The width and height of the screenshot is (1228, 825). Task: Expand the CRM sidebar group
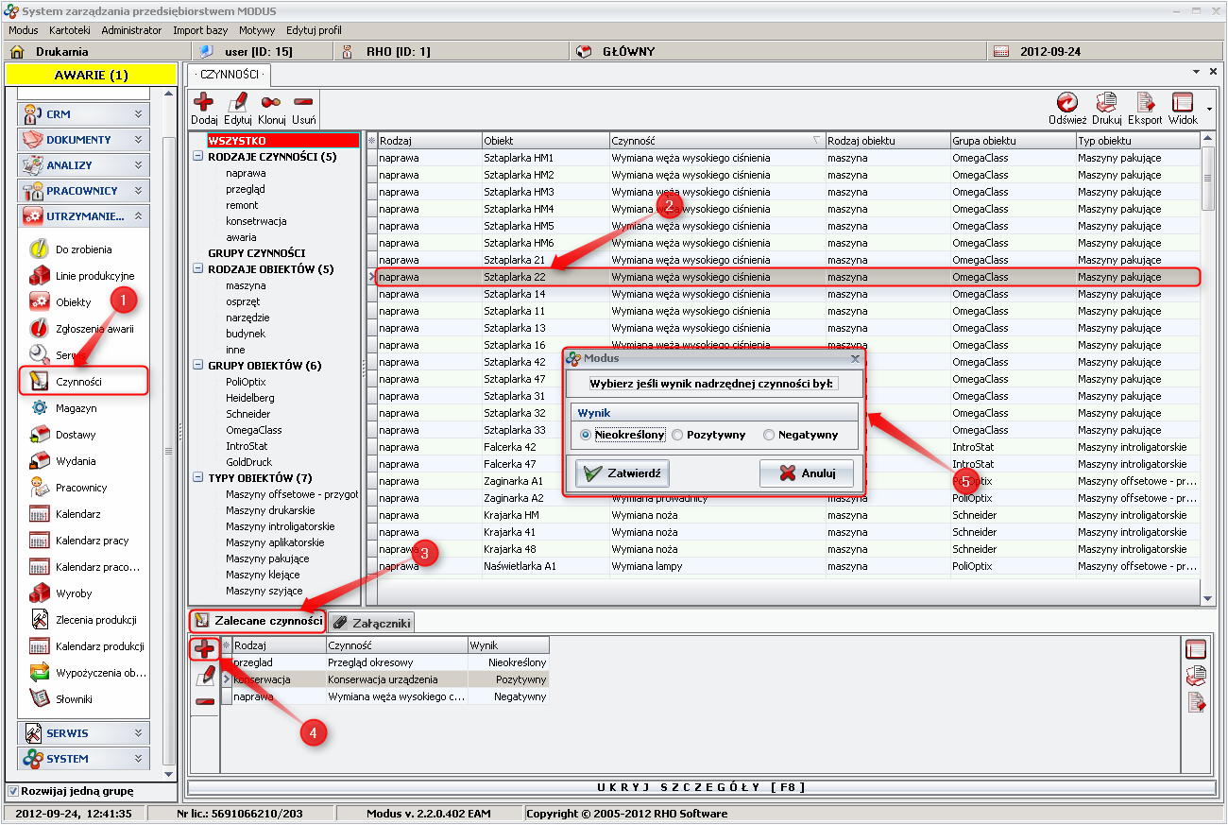pyautogui.click(x=83, y=113)
